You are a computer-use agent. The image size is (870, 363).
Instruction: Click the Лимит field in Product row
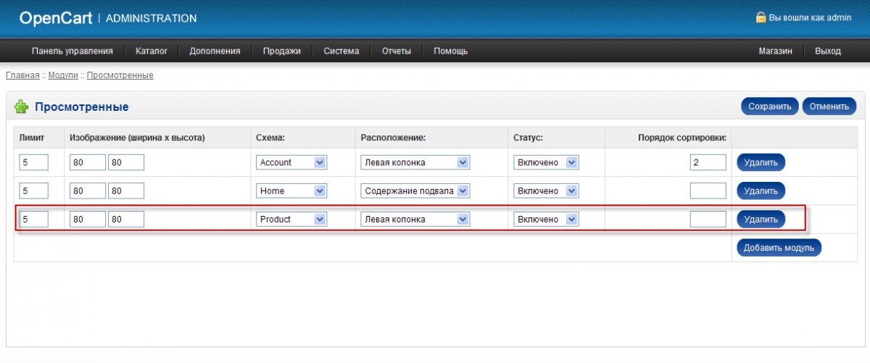tap(33, 219)
